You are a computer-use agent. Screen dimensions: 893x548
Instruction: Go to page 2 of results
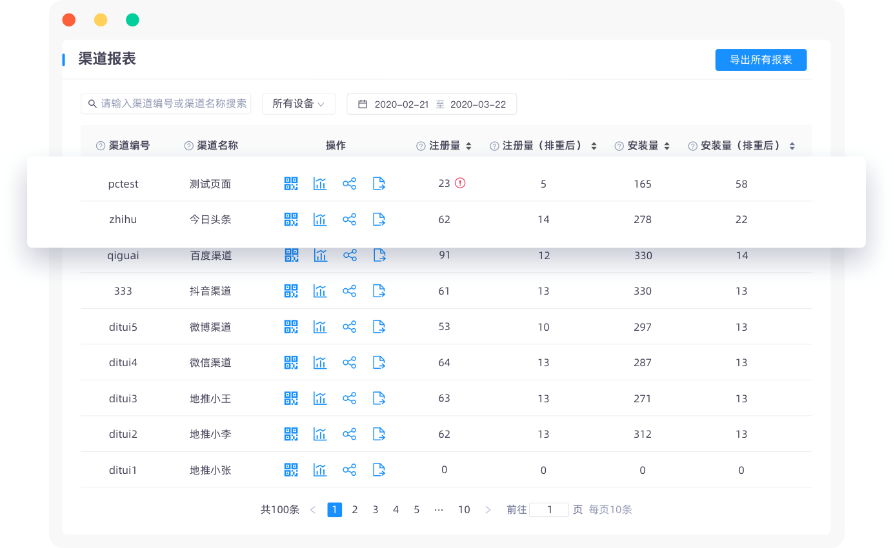click(x=355, y=510)
